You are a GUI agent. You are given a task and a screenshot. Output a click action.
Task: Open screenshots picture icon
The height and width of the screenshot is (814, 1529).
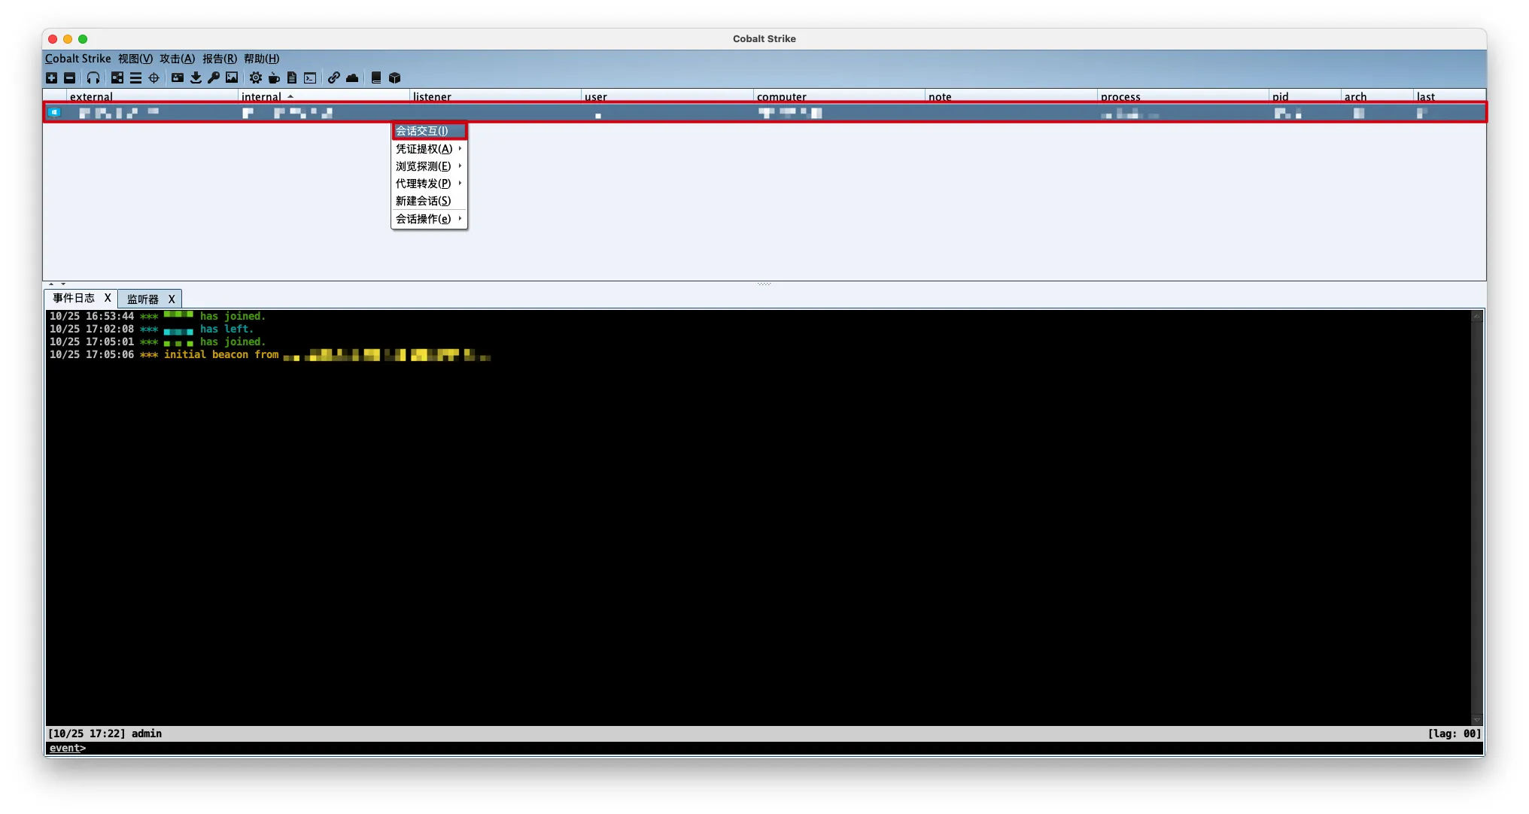click(232, 78)
